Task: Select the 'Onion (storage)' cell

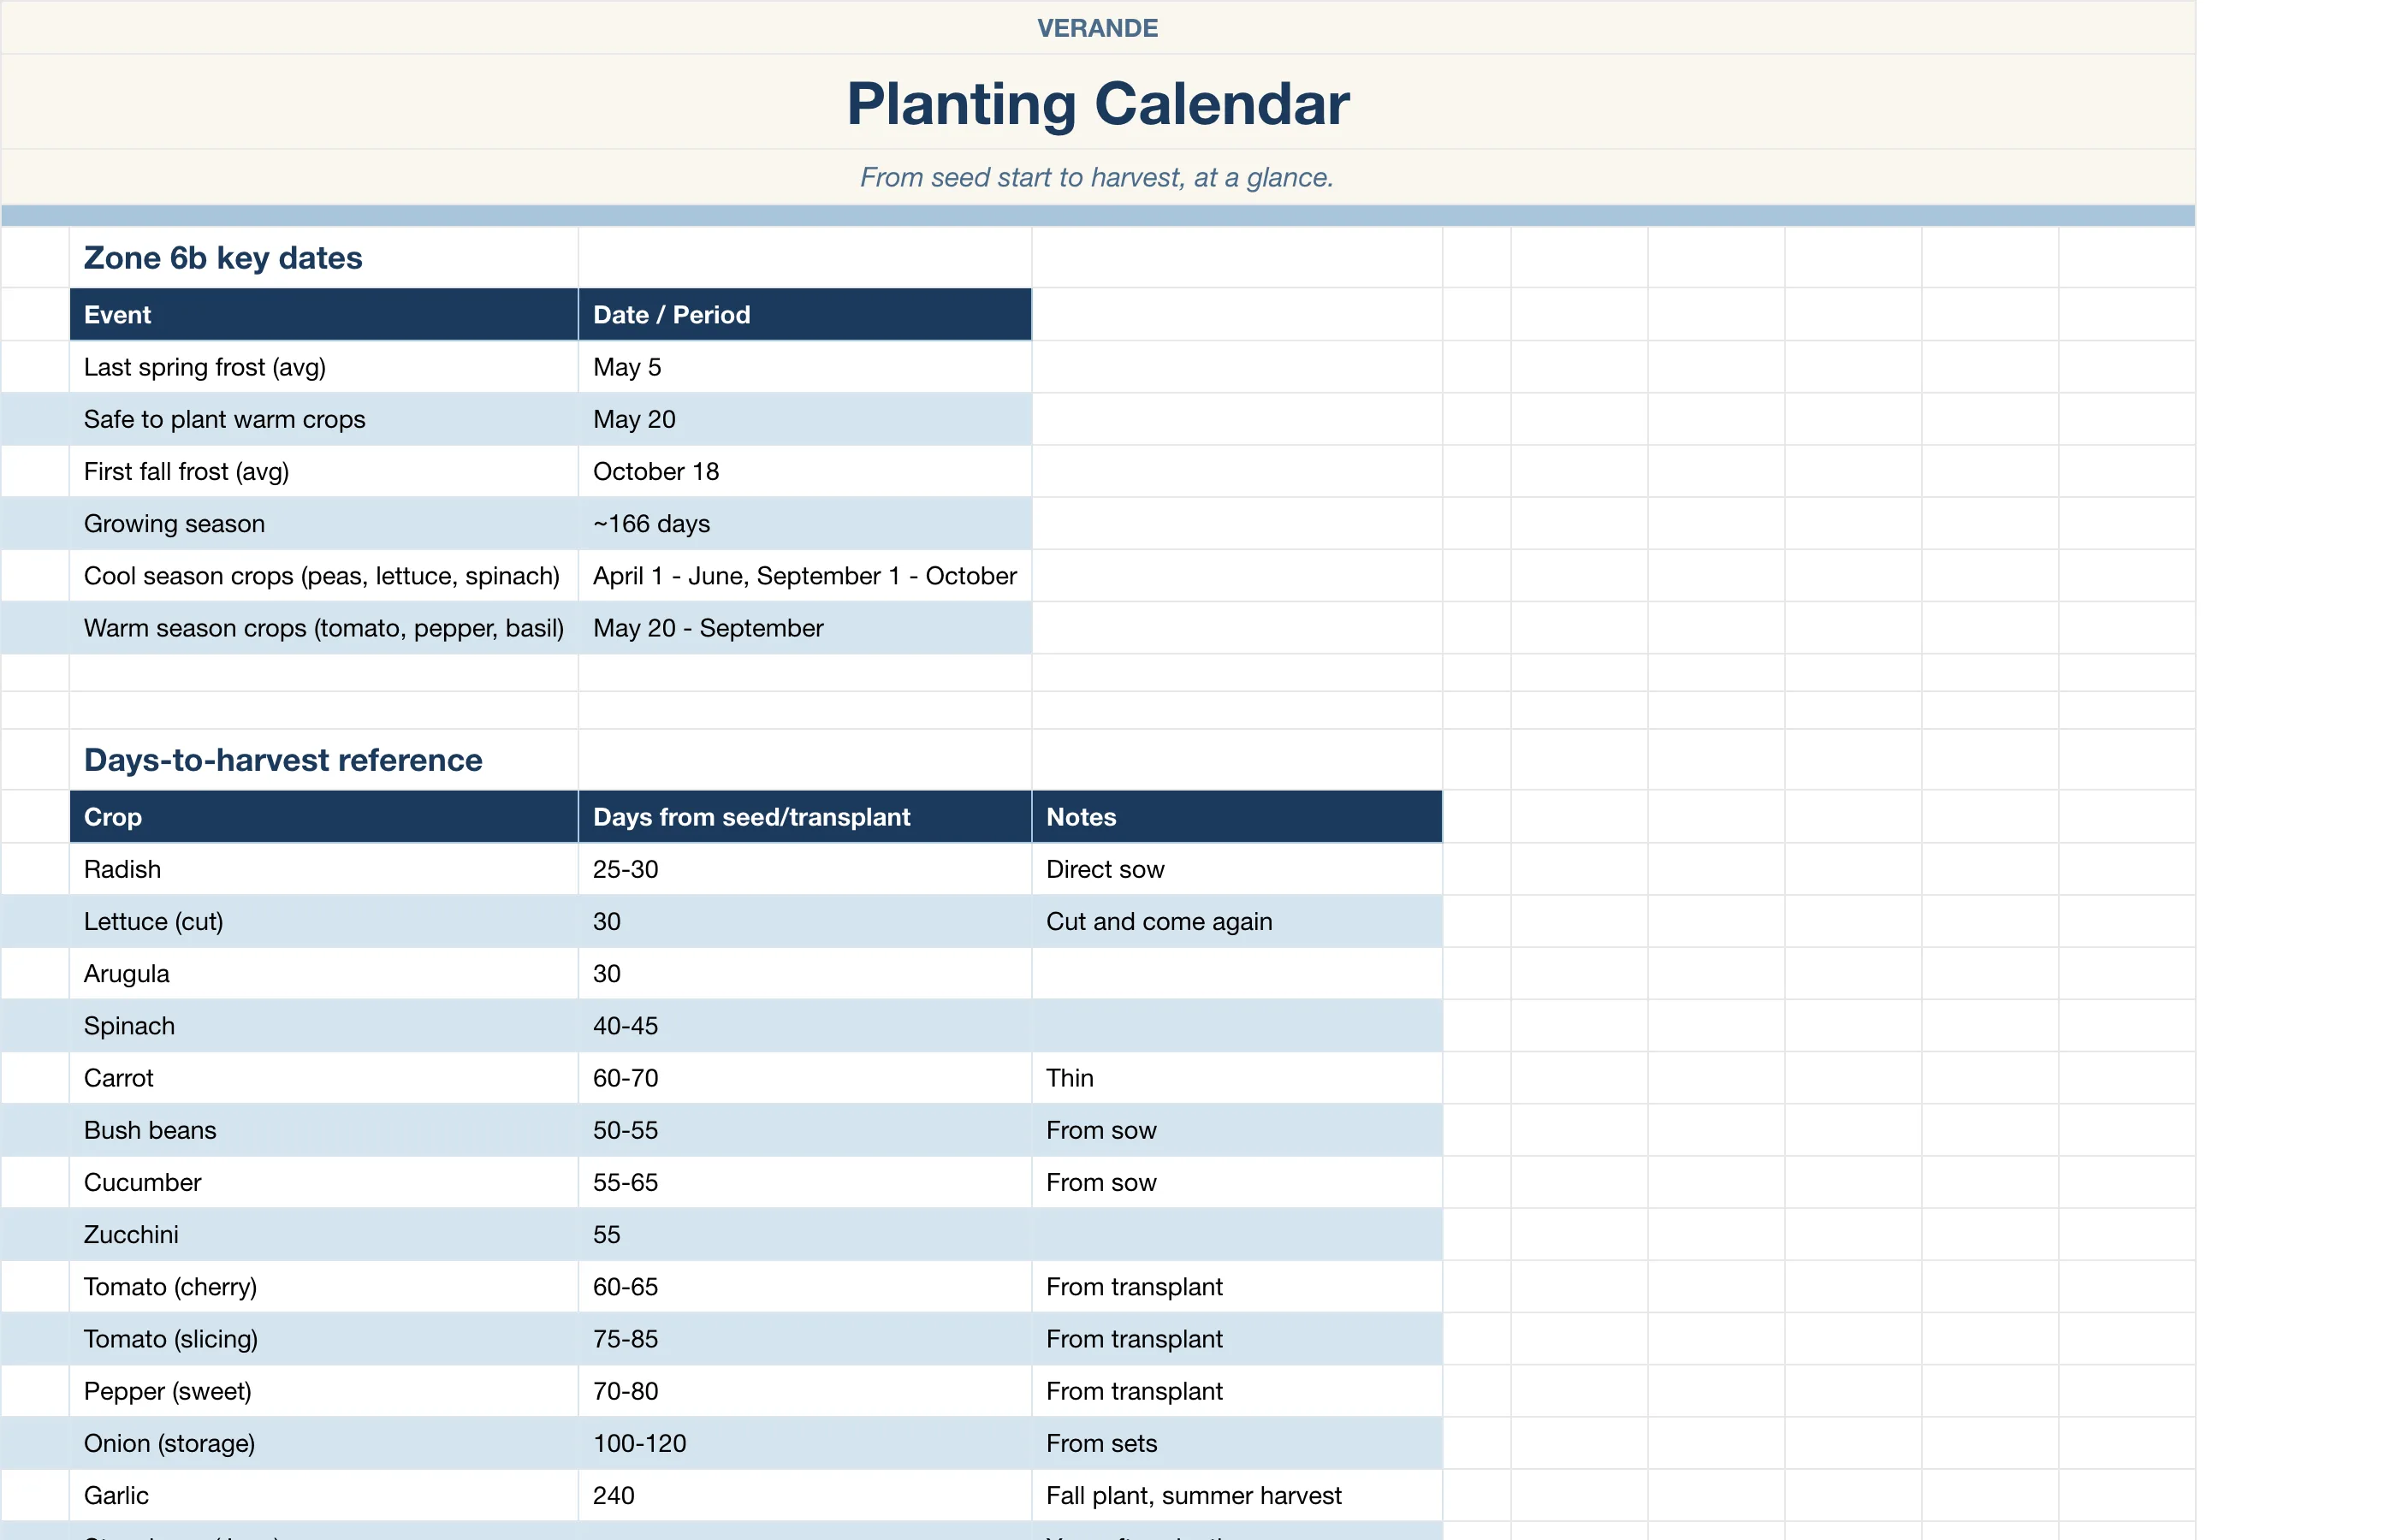Action: (x=323, y=1443)
